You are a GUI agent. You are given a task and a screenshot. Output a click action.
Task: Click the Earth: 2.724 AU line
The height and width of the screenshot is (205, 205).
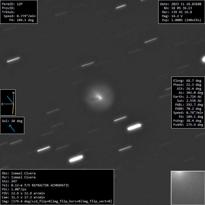[x=187, y=97]
